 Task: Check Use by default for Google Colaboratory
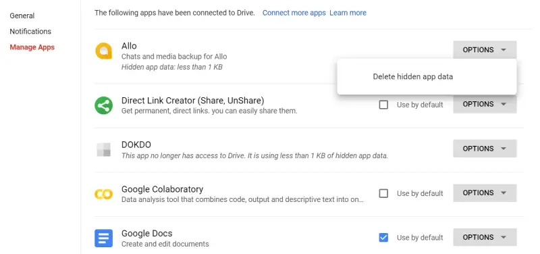tap(383, 193)
